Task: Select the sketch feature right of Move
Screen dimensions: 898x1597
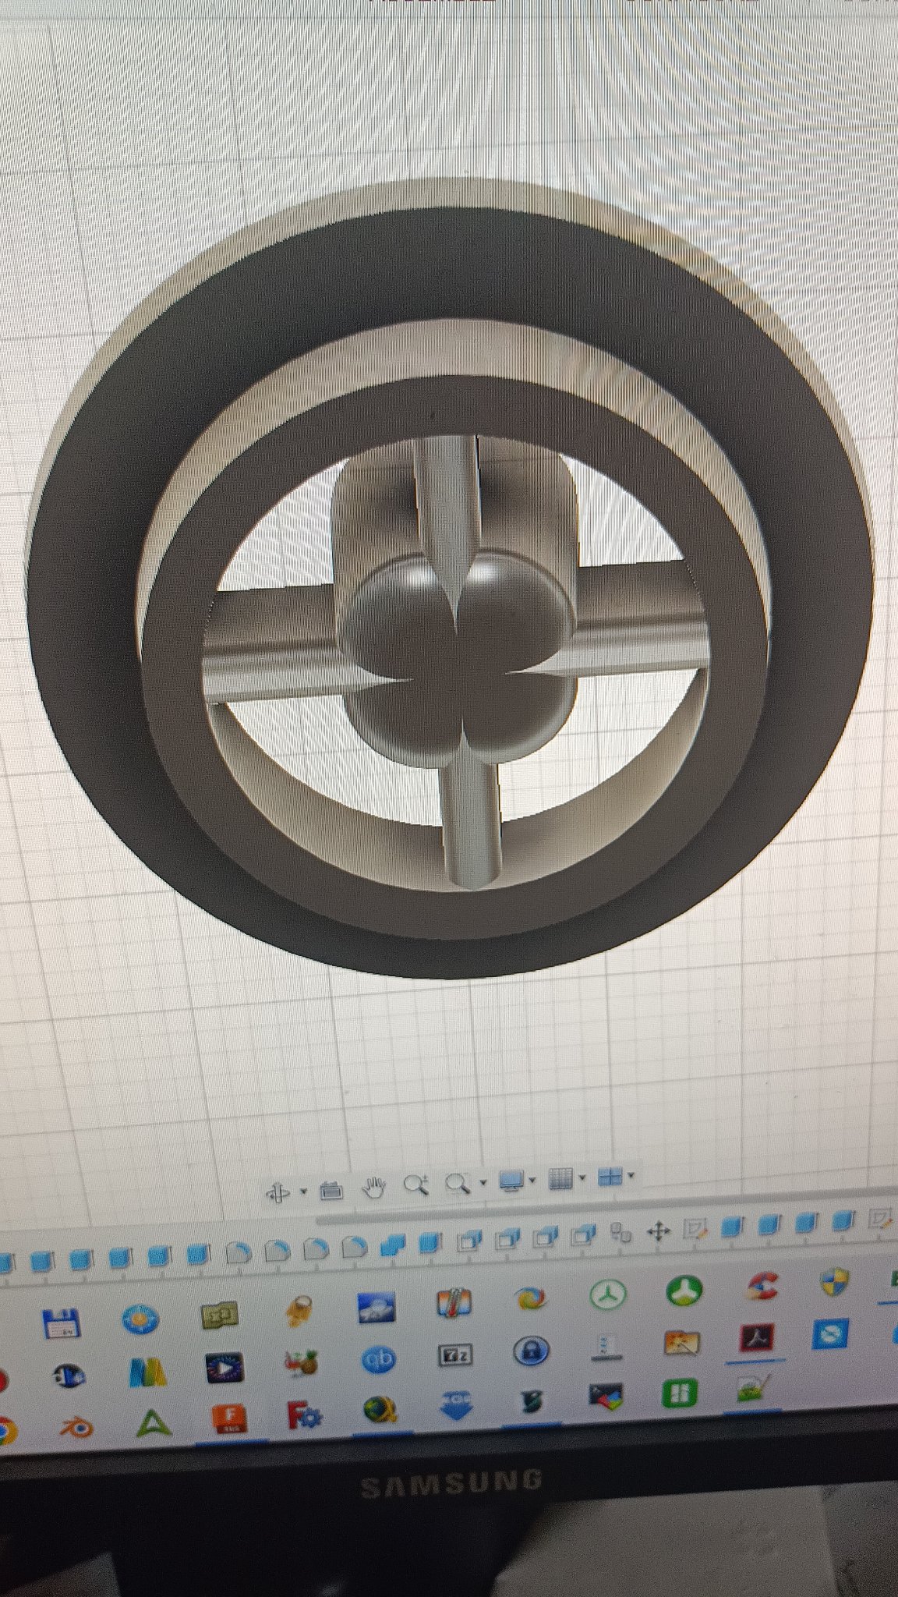Action: point(694,1231)
